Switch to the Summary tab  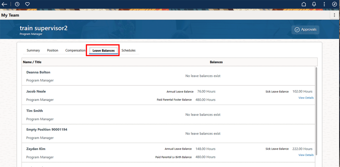coord(33,50)
